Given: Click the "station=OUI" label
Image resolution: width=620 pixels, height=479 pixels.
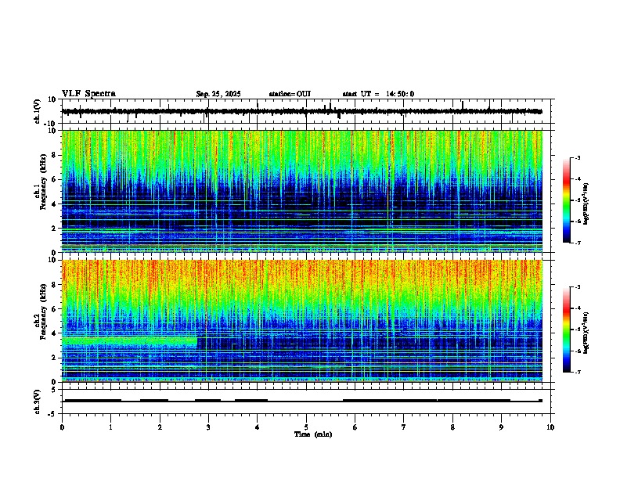Looking at the screenshot, I should click(290, 94).
